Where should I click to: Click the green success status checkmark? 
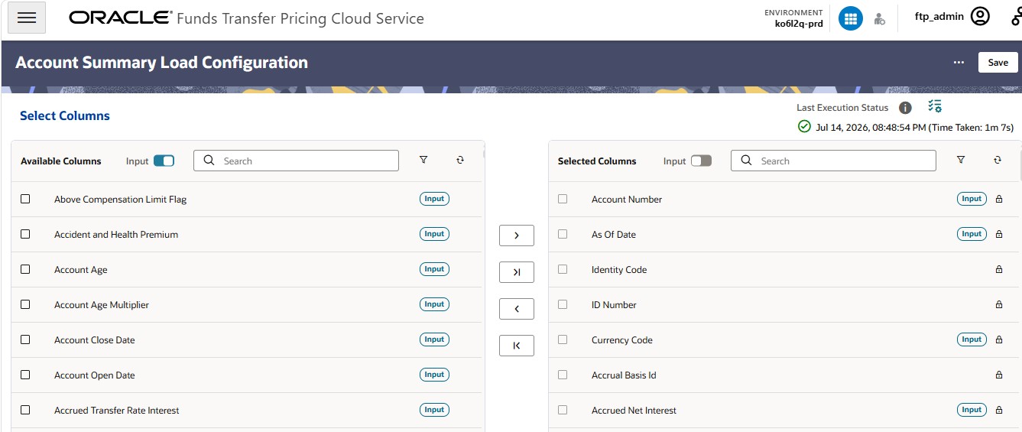click(x=804, y=127)
